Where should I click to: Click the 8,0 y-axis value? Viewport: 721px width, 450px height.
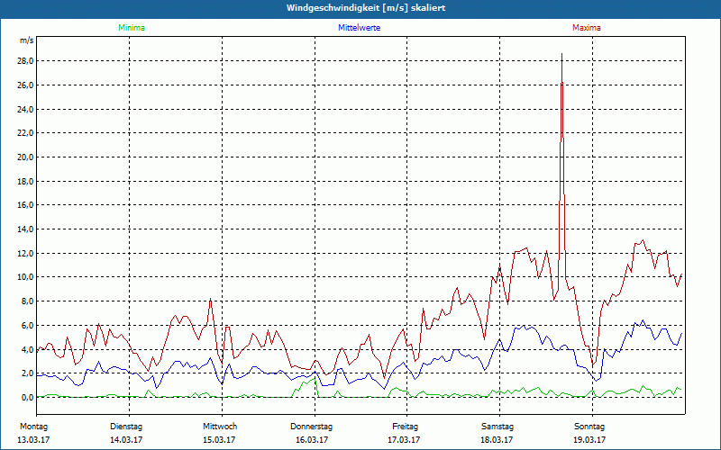click(x=27, y=301)
